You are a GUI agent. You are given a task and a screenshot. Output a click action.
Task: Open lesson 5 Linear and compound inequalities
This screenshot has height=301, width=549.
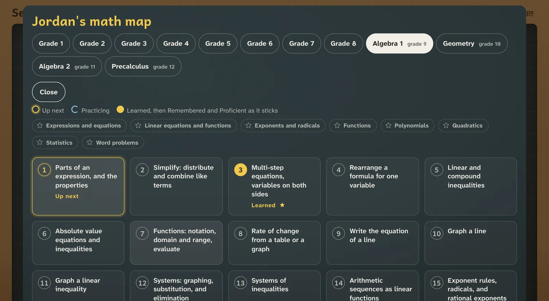(471, 186)
